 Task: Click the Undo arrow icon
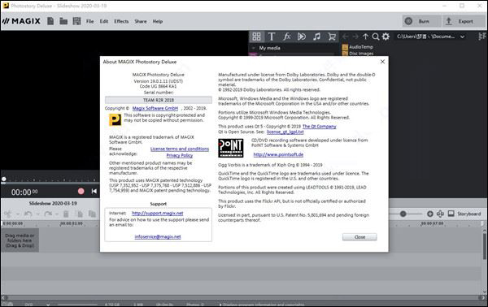click(x=28, y=214)
